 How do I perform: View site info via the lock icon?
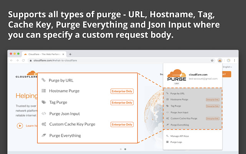(31, 60)
